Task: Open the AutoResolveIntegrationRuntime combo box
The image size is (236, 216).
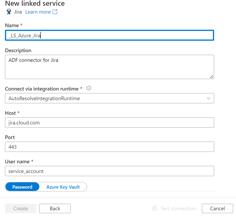Action: [x=109, y=98]
